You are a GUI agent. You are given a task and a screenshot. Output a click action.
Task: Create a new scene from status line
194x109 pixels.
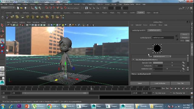18,8
